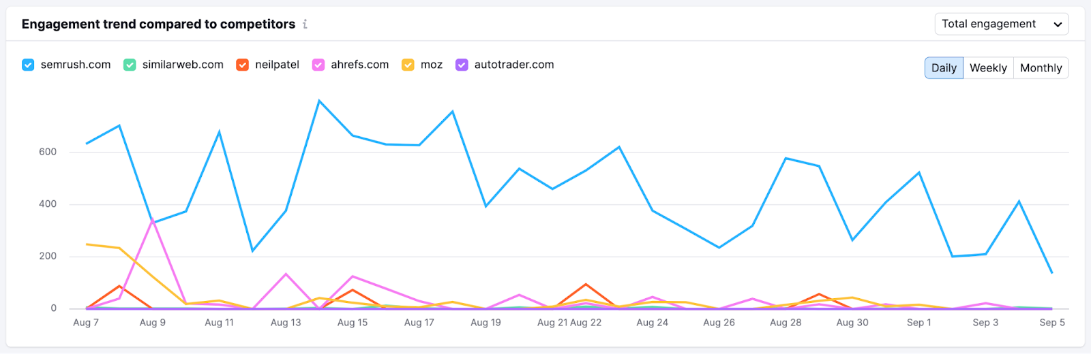The height and width of the screenshot is (354, 1091).
Task: Disable the neilpatel series checkbox
Action: tap(242, 65)
